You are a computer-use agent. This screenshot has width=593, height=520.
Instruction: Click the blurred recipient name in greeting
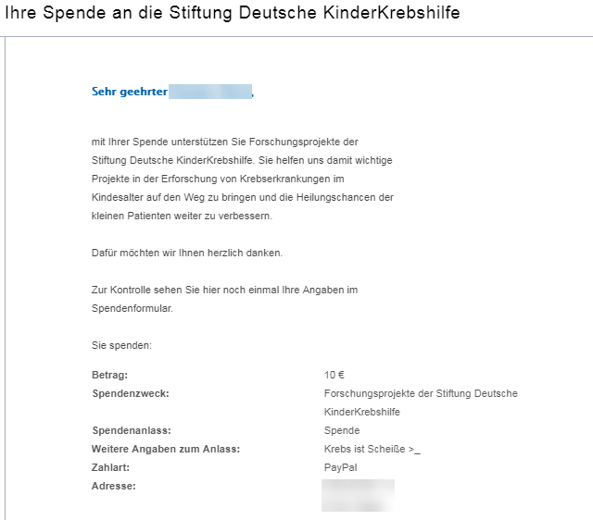coord(210,92)
